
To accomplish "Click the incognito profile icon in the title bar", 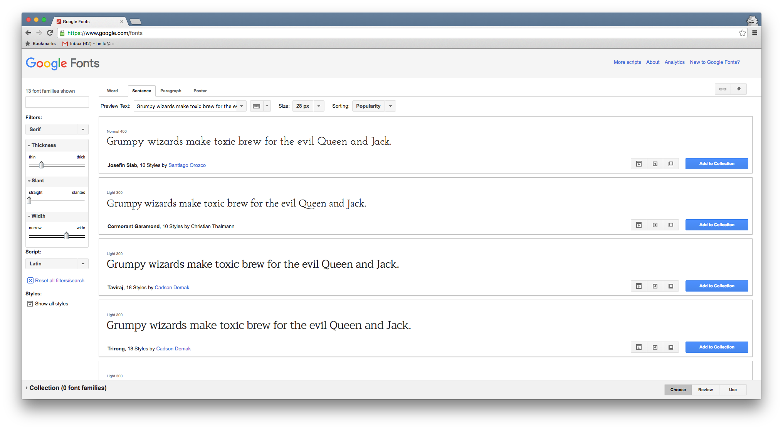I will (752, 20).
